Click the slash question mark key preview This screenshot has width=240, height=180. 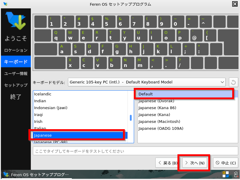pyautogui.click(x=183, y=63)
